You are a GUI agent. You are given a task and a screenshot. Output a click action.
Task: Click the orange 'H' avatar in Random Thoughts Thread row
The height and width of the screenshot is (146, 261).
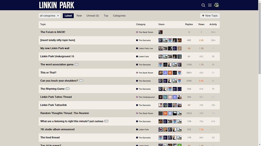[x=165, y=113]
